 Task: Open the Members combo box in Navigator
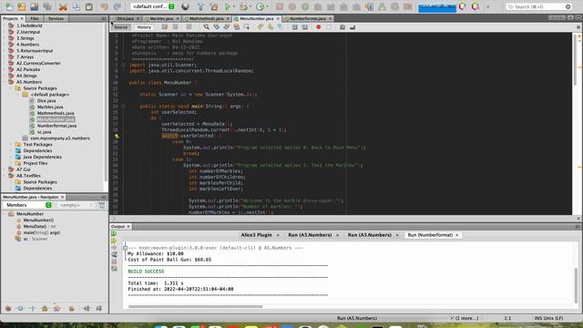tap(28, 205)
